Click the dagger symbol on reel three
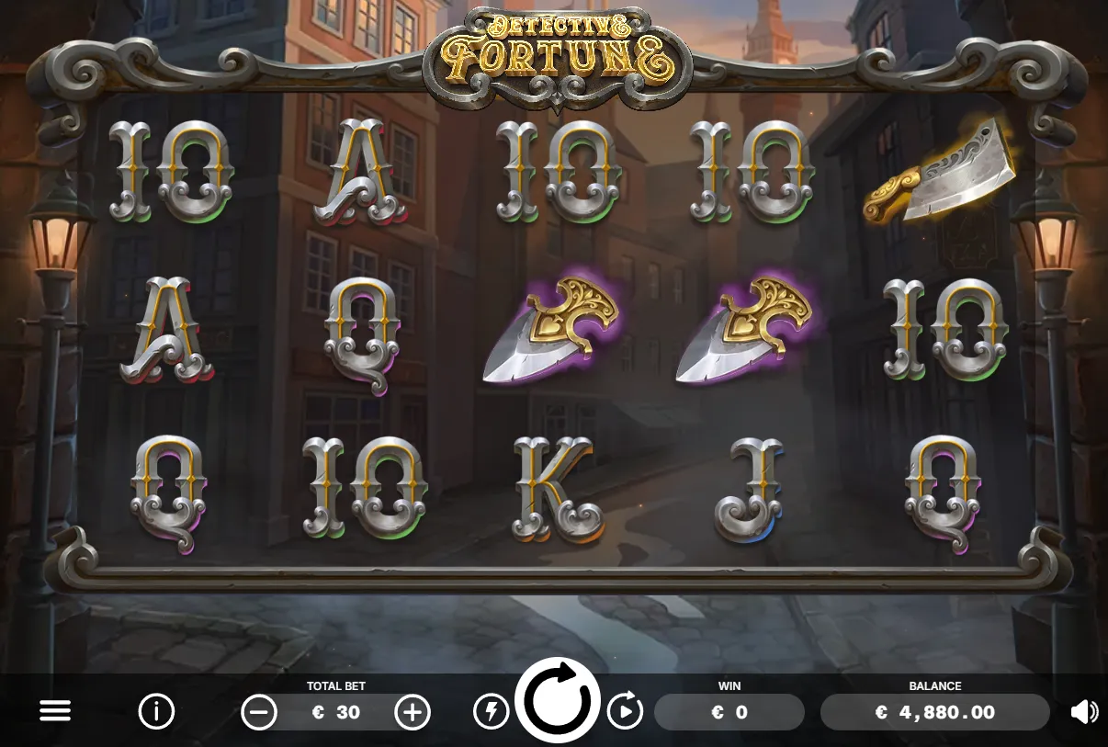 (554, 329)
